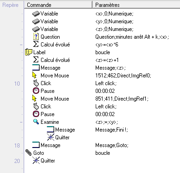Click clock icon of Pause before Examine
The image size is (180, 173).
tap(36, 114)
